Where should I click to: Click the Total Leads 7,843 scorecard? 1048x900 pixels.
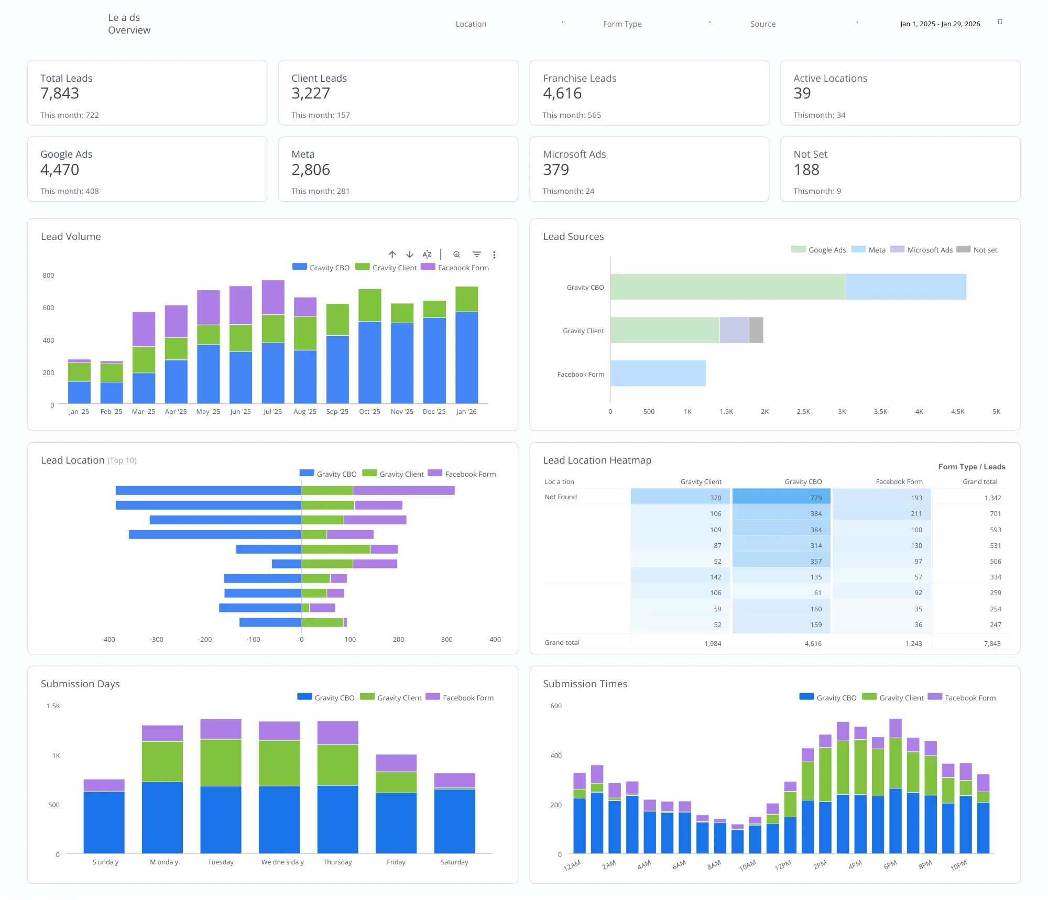(x=147, y=93)
